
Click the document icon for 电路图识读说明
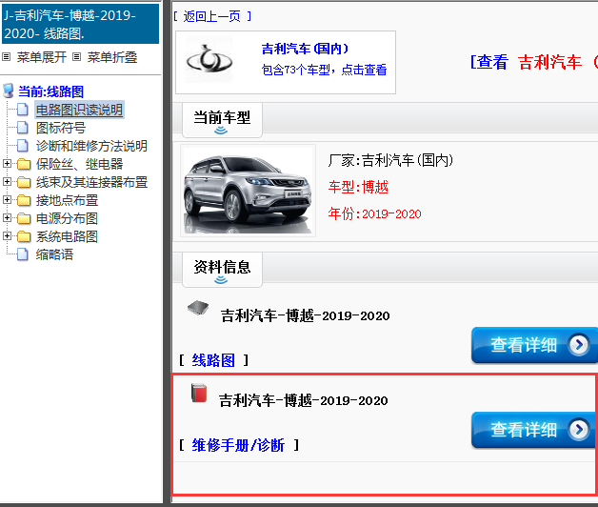(x=23, y=110)
